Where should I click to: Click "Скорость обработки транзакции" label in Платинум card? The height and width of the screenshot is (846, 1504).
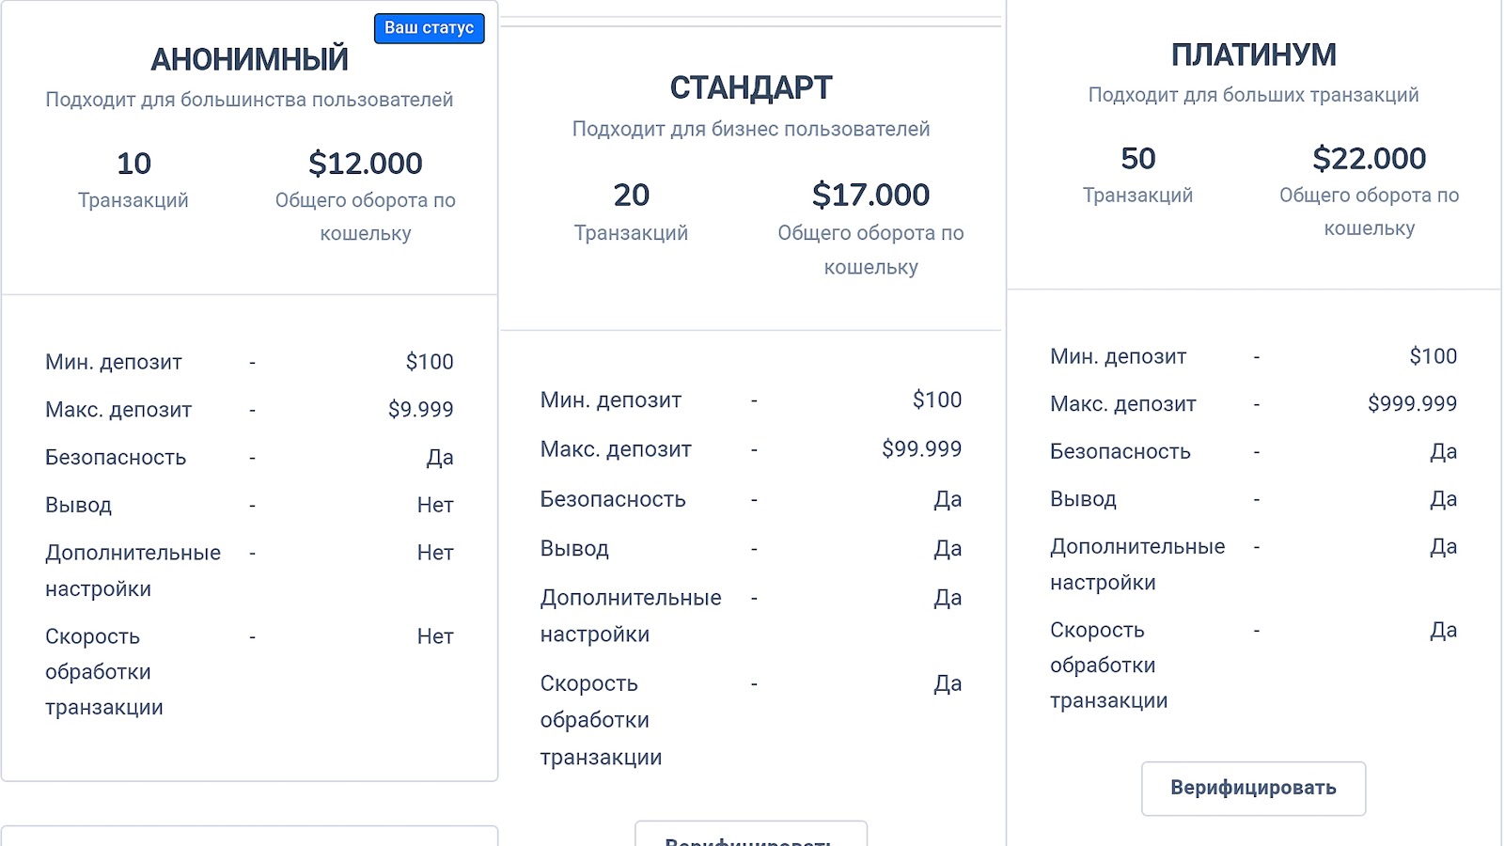pyautogui.click(x=1108, y=666)
